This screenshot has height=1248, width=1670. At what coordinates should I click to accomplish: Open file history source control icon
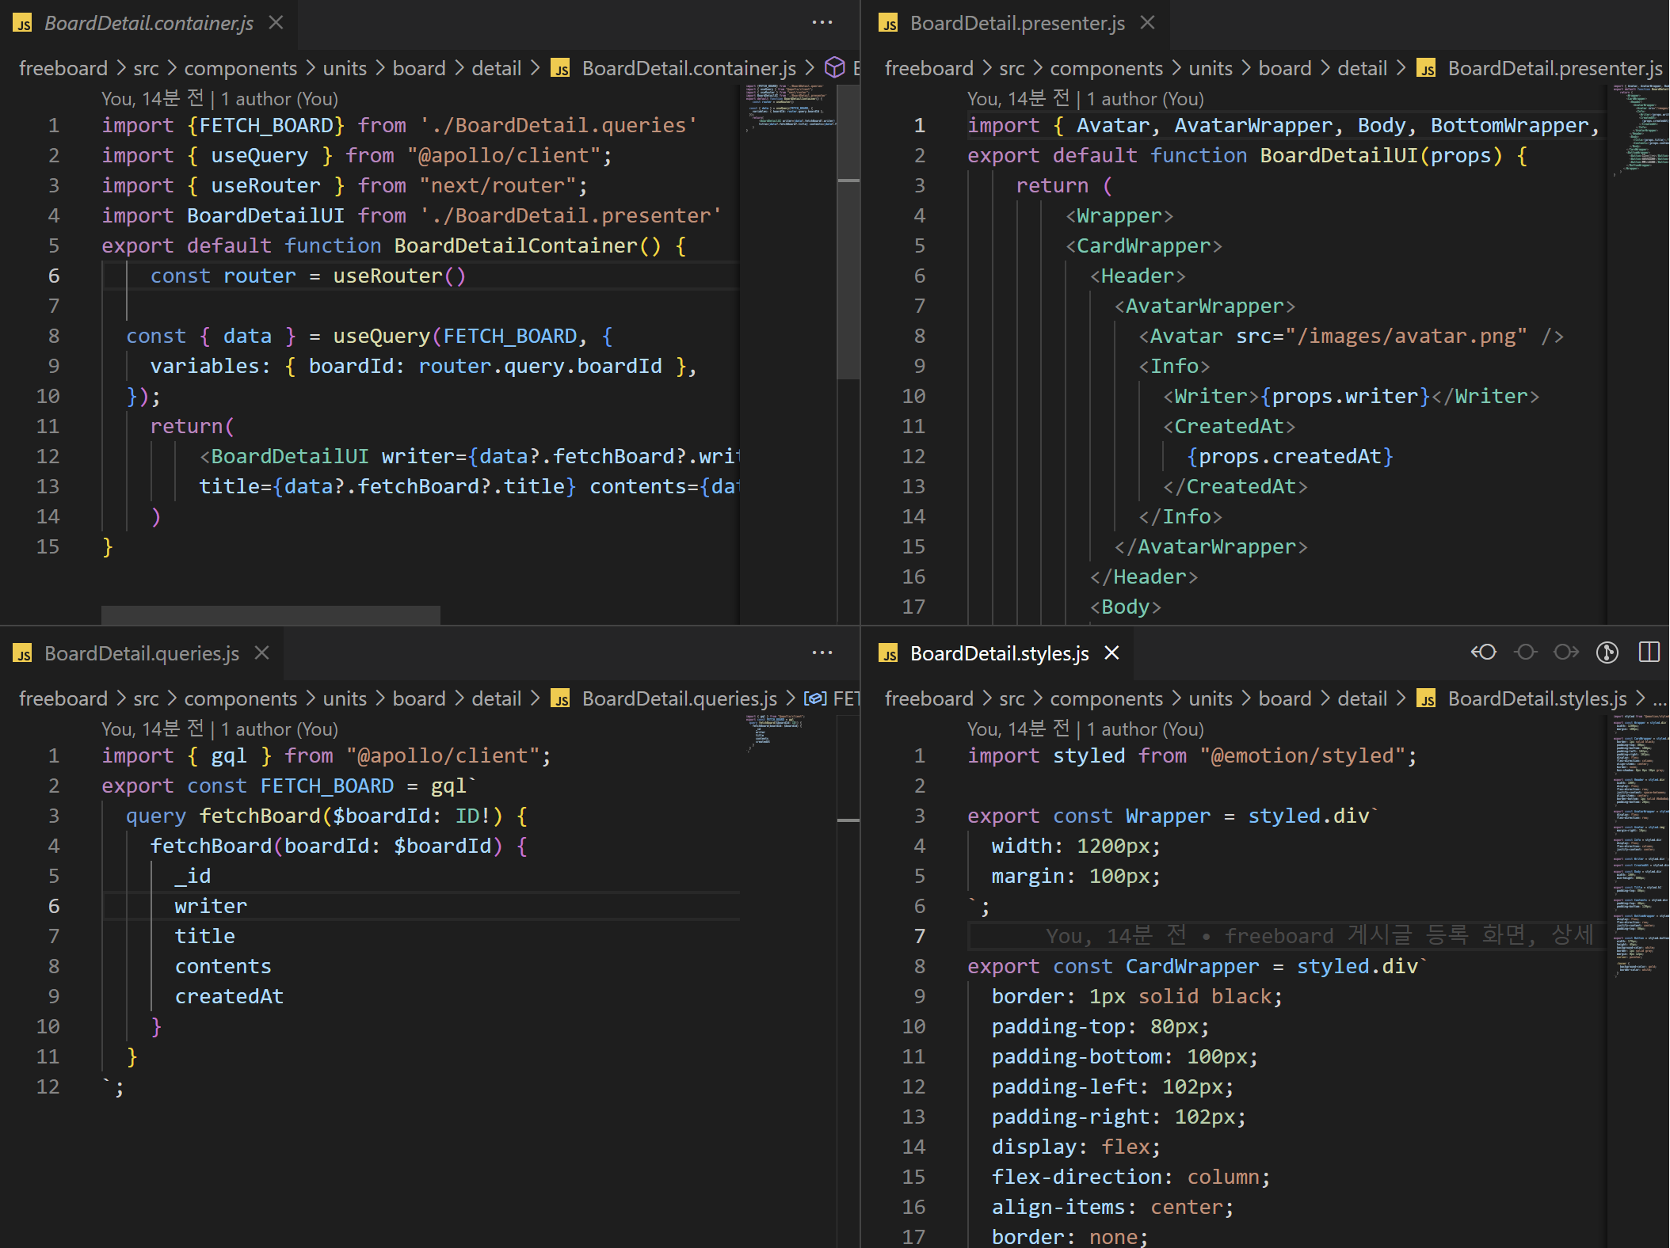coord(1607,653)
